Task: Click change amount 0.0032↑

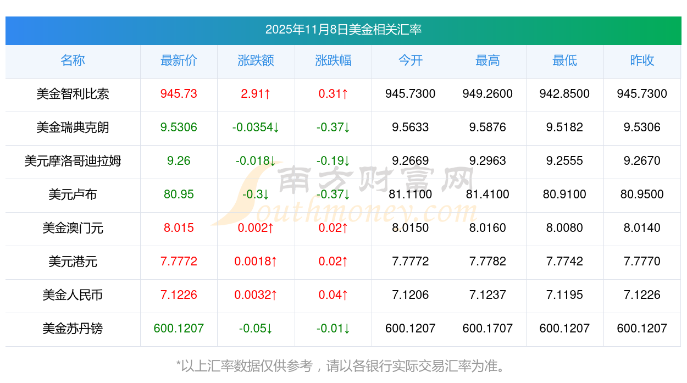Action: pos(256,295)
